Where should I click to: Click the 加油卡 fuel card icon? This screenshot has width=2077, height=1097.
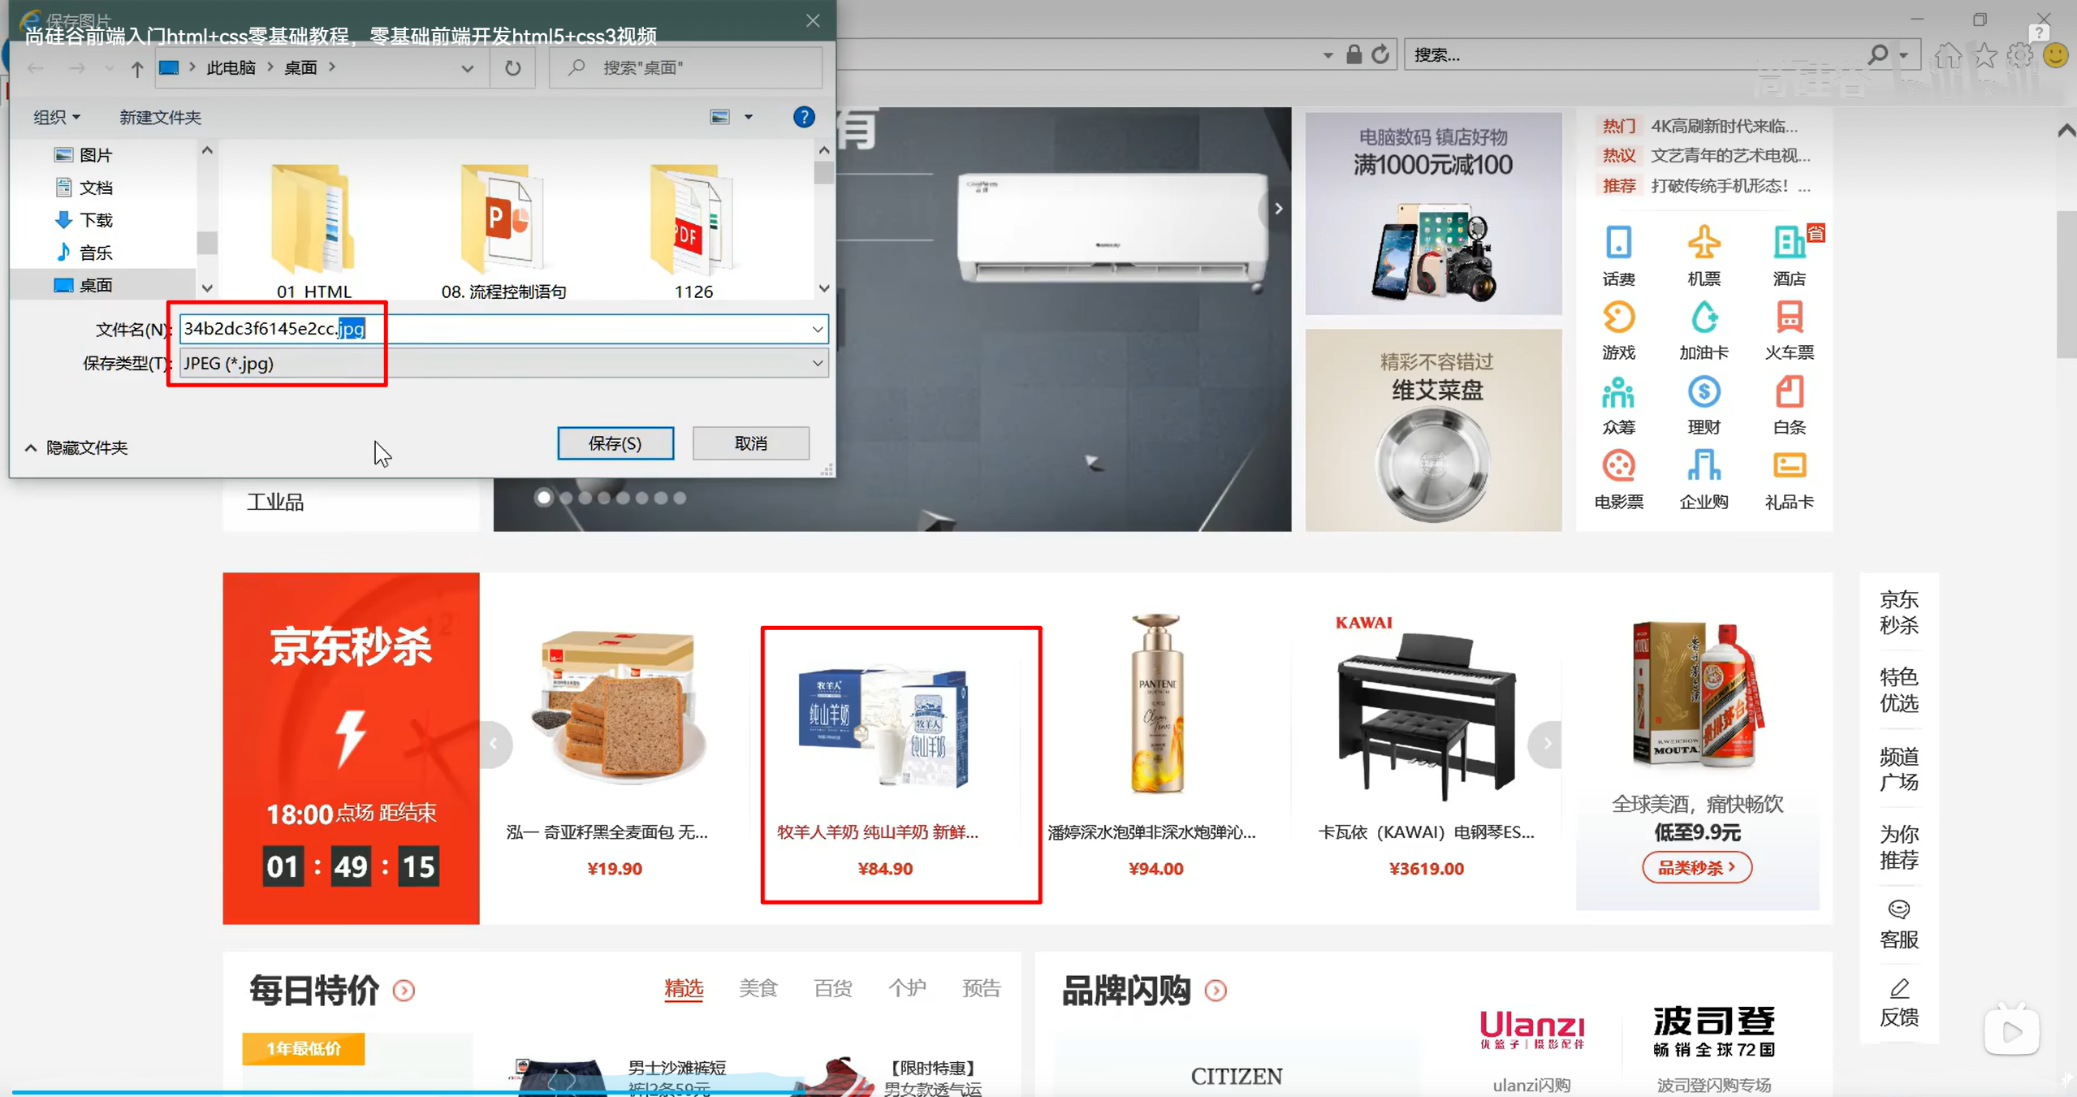pyautogui.click(x=1703, y=317)
